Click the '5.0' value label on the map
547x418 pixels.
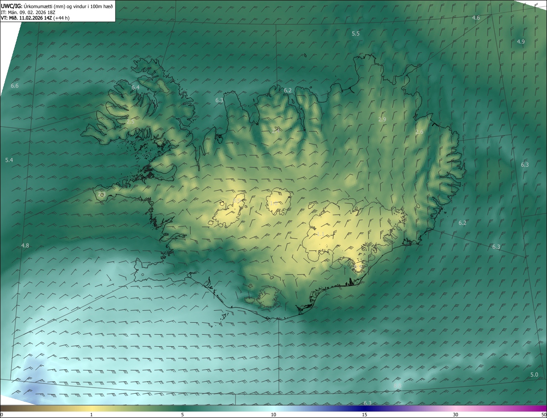click(x=534, y=374)
